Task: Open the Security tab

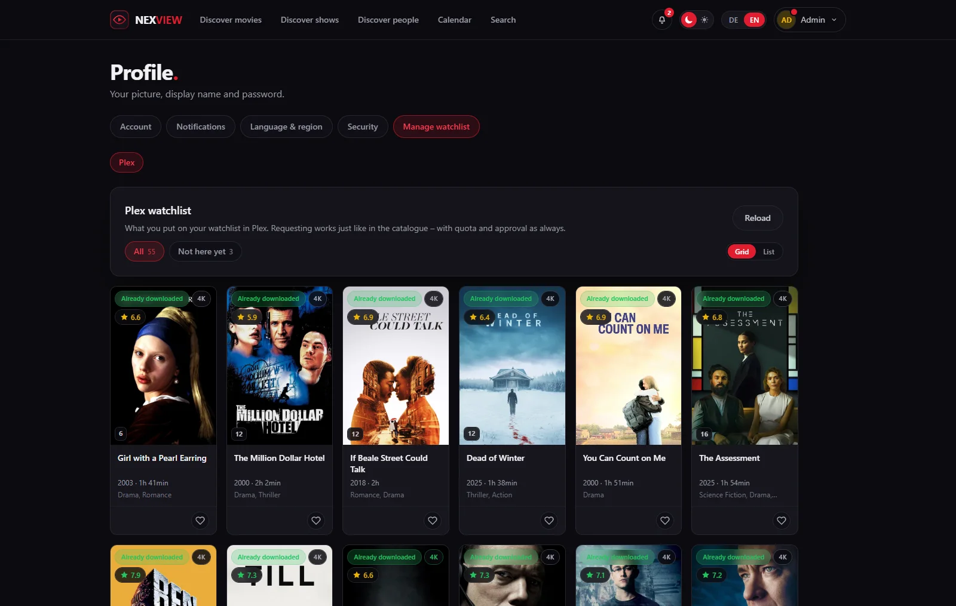Action: click(363, 127)
